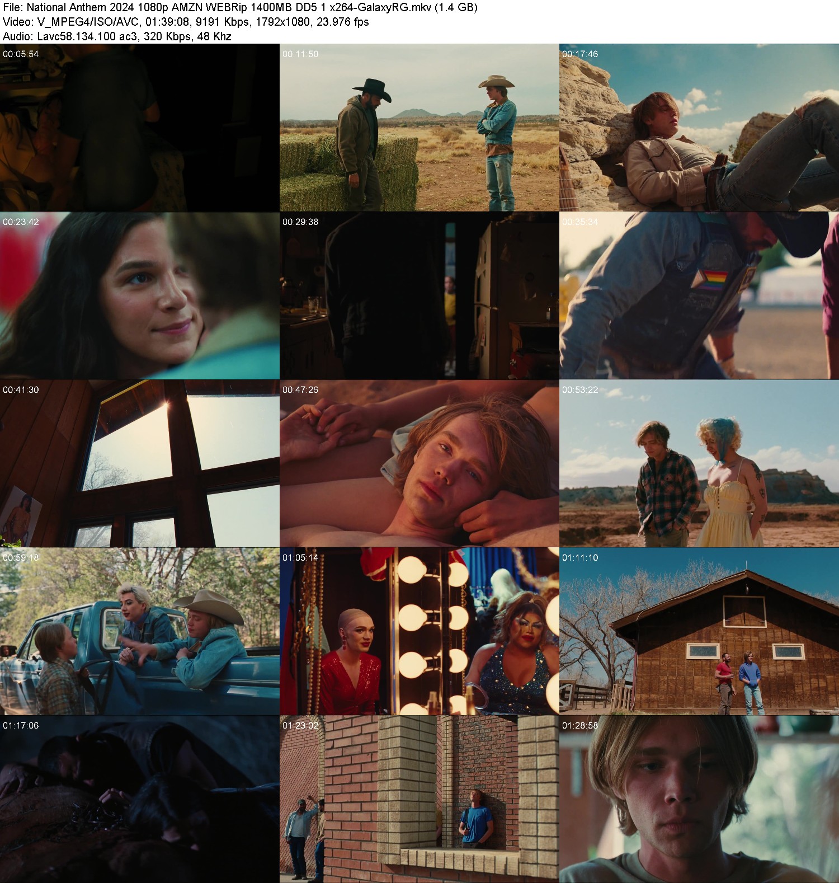This screenshot has width=839, height=883.
Task: Click the 01:23:02 timestamp label
Action: pyautogui.click(x=300, y=726)
